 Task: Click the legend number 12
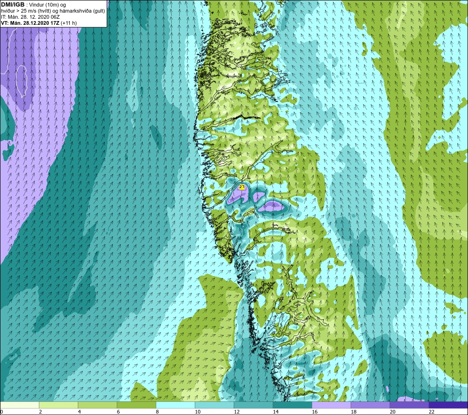pyautogui.click(x=237, y=412)
